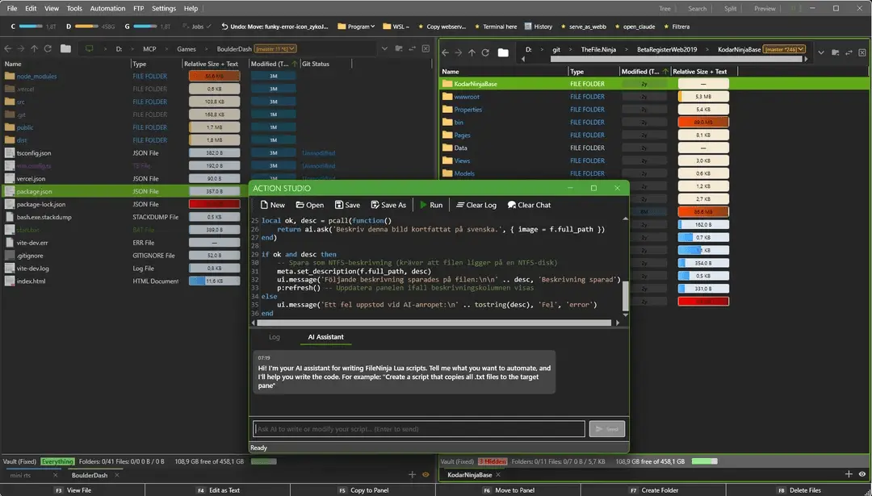
Task: Click Save As in Action Studio toolbar
Action: (x=388, y=205)
